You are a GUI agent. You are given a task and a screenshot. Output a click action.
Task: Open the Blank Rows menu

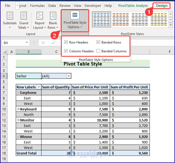(x=53, y=20)
